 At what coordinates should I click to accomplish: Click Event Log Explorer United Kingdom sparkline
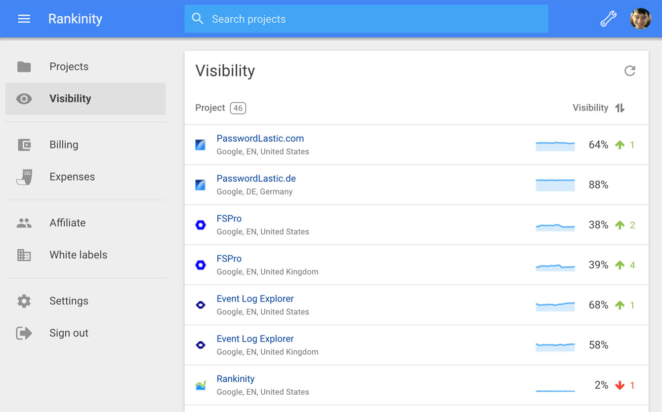click(555, 347)
